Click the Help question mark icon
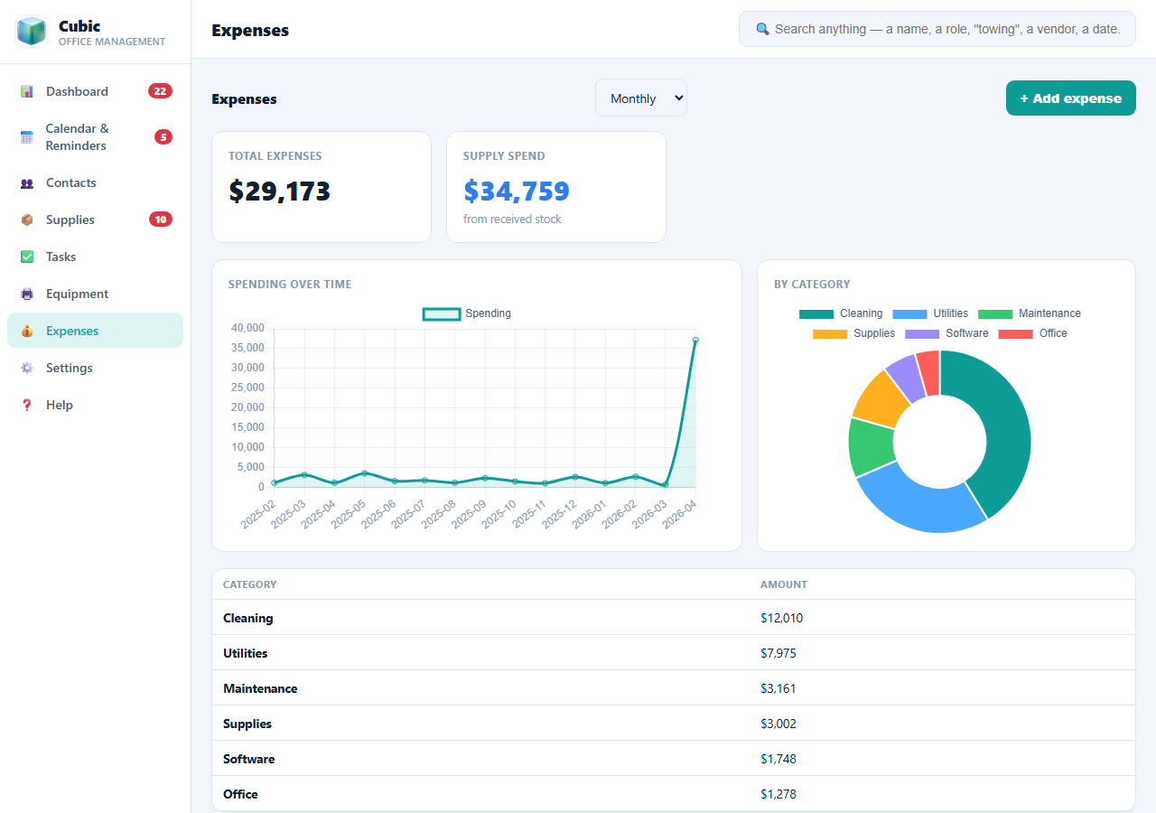 point(27,405)
